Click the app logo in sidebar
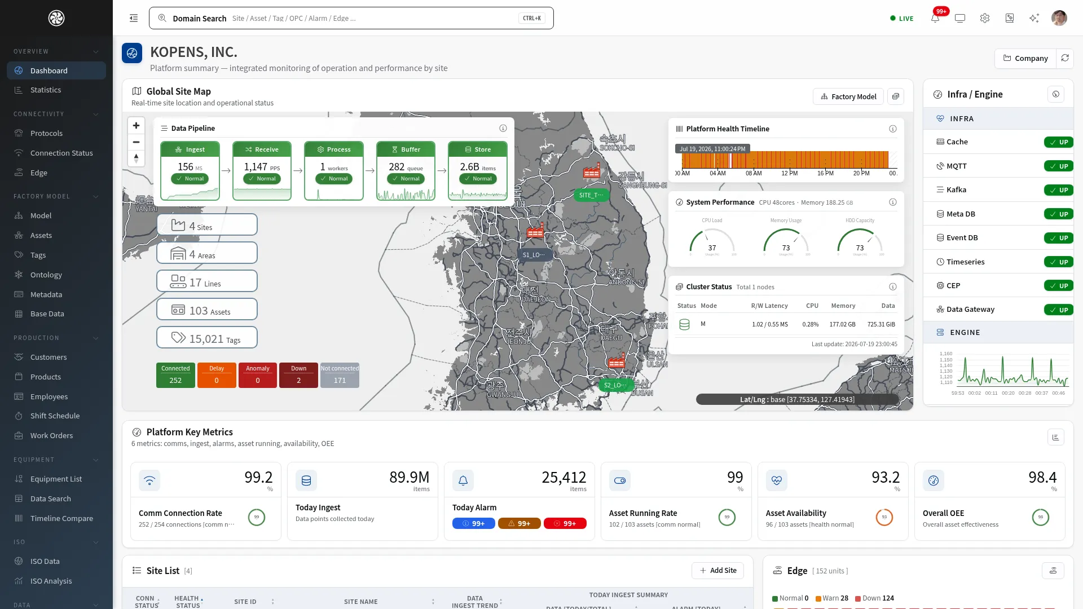Viewport: 1083px width, 609px height. (x=56, y=18)
